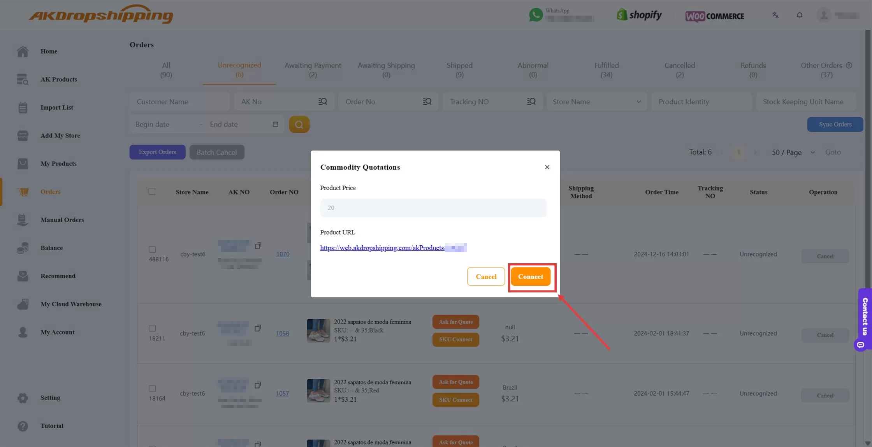Copy AK NO using the copy icon
Image resolution: width=872 pixels, height=447 pixels.
pos(258,246)
